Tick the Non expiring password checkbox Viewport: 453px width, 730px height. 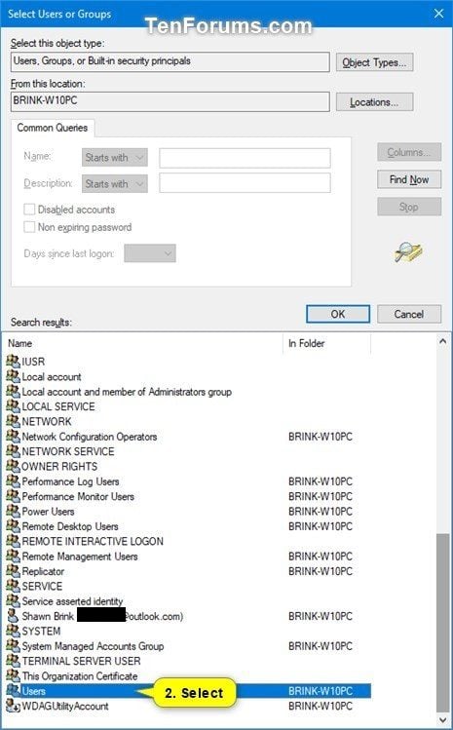pyautogui.click(x=29, y=227)
